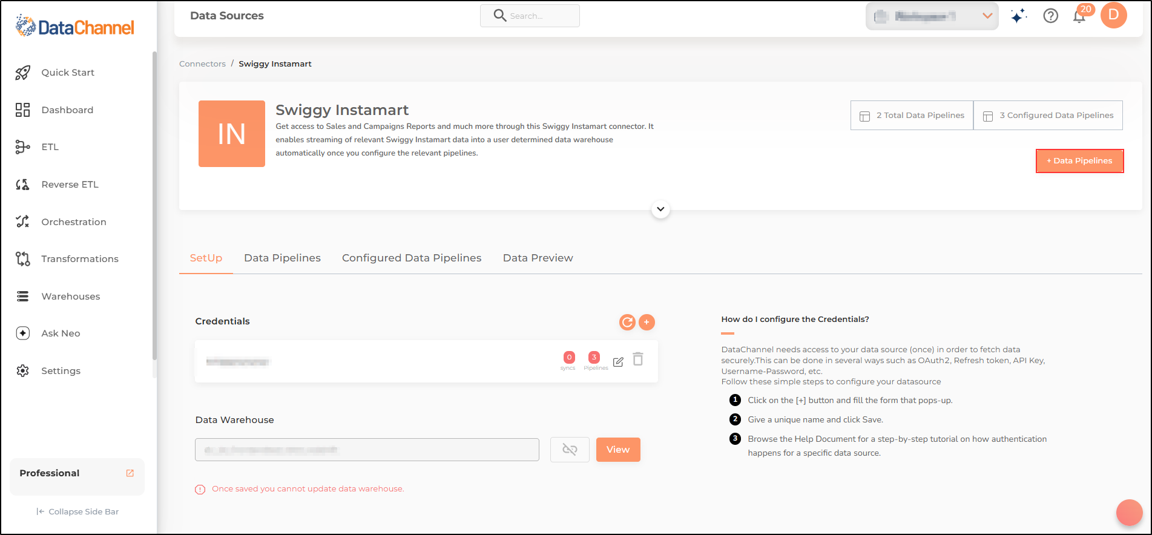
Task: Edit the saved credential
Action: point(618,362)
